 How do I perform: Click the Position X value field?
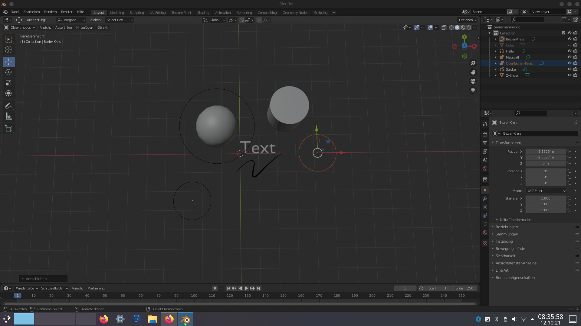(x=545, y=152)
